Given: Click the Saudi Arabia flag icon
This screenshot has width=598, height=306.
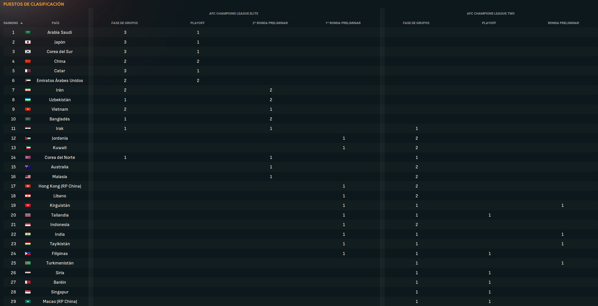Looking at the screenshot, I should [28, 32].
